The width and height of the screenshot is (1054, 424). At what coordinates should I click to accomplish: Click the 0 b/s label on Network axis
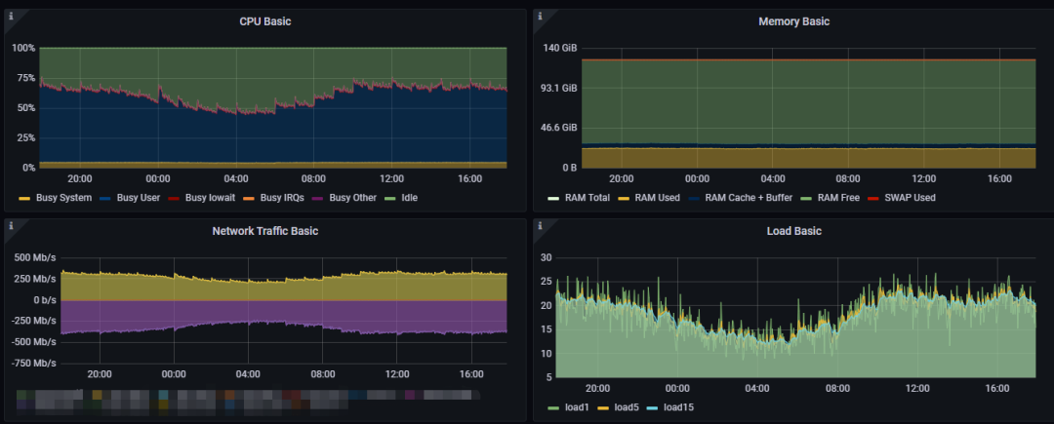(x=44, y=300)
